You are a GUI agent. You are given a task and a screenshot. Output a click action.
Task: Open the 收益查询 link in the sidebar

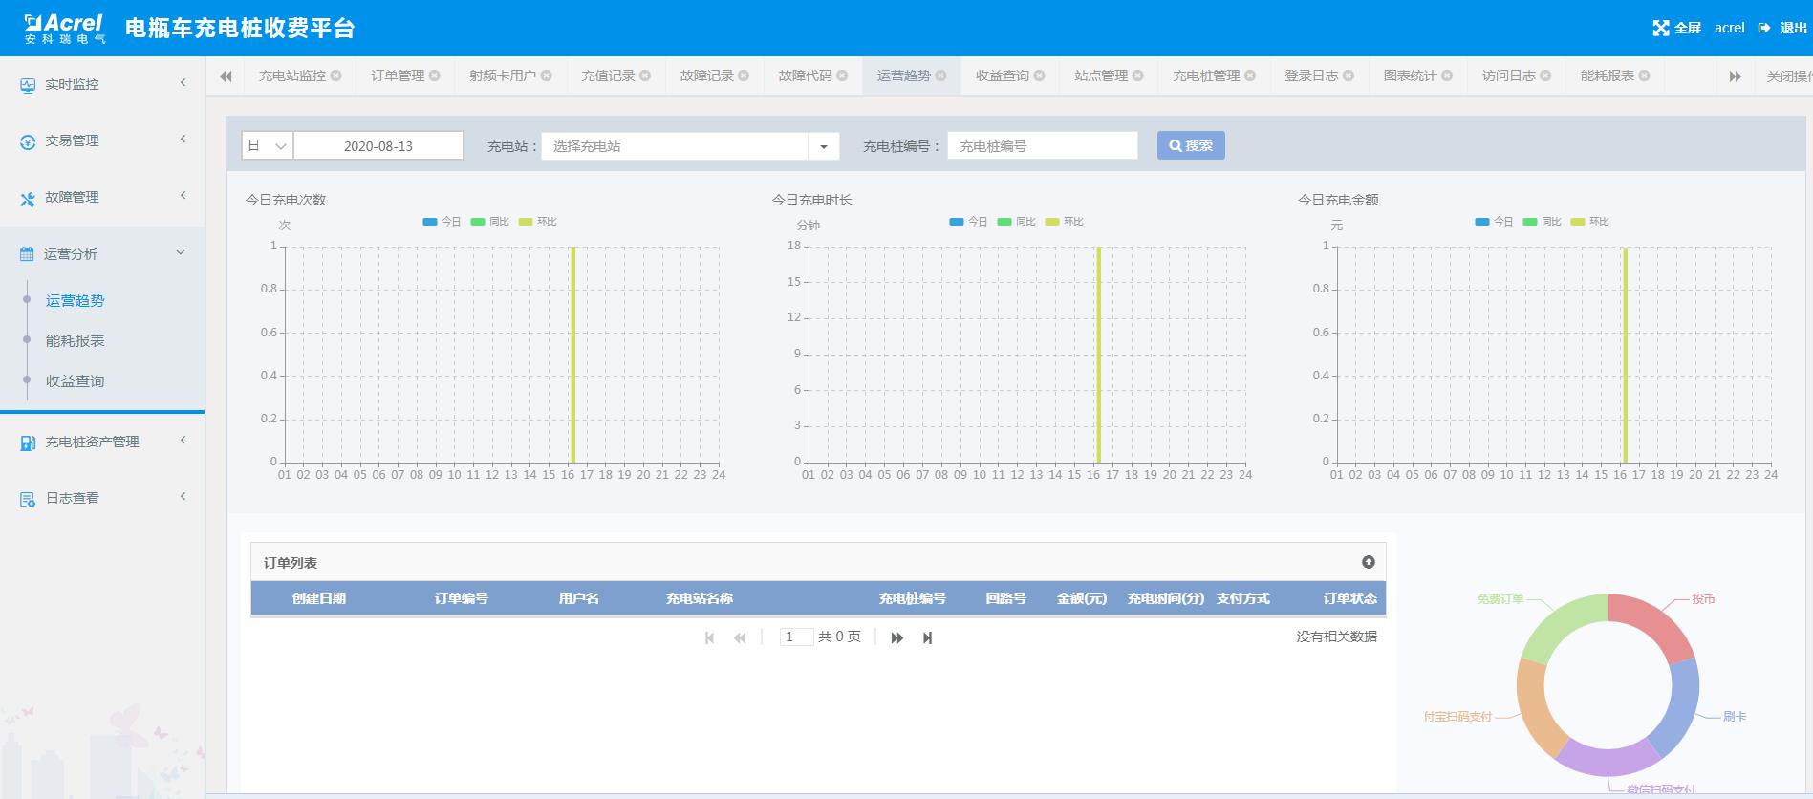coord(76,381)
